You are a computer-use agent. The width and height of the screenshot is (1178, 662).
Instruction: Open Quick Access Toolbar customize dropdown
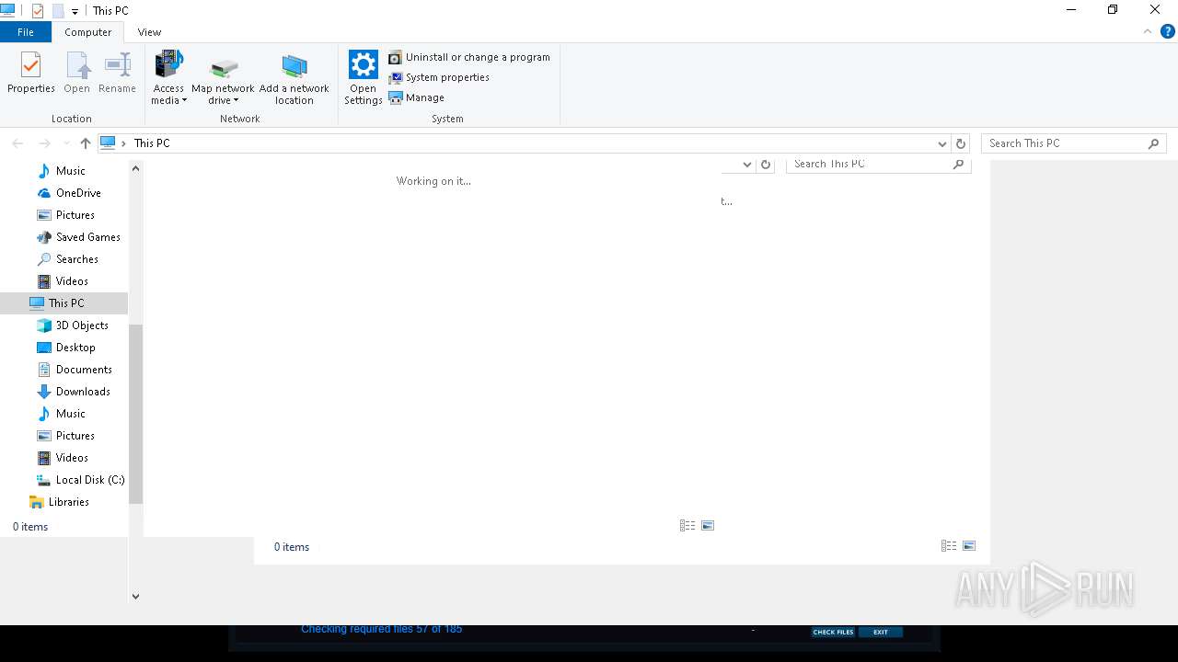click(75, 11)
